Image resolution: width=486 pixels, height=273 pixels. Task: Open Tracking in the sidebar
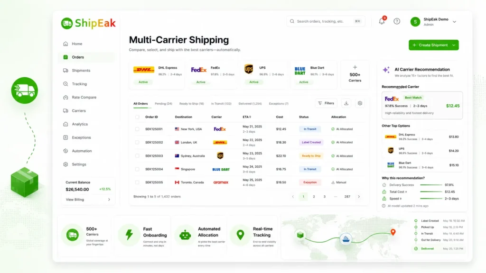[86, 84]
